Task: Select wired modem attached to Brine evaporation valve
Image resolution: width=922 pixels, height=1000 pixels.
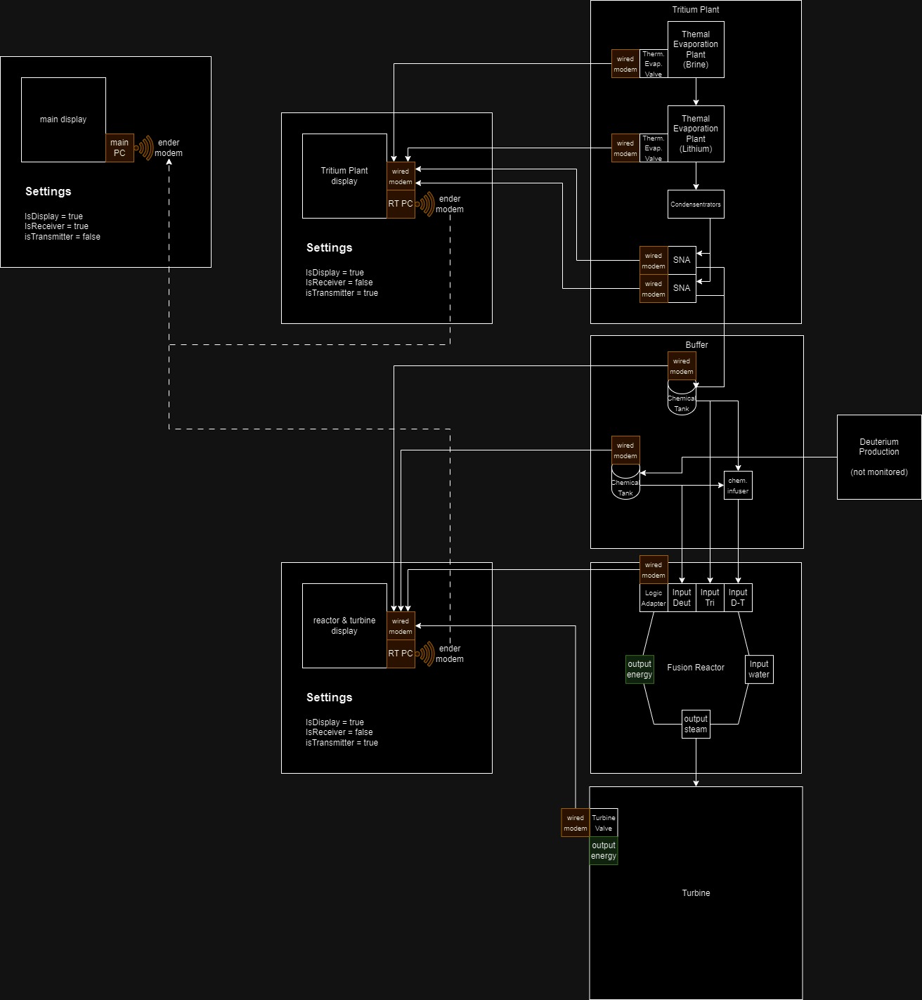Action: 625,63
